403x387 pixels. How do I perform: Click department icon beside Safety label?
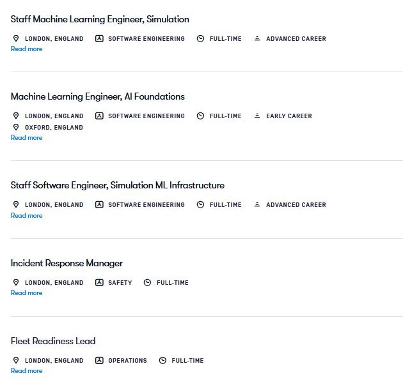click(99, 283)
